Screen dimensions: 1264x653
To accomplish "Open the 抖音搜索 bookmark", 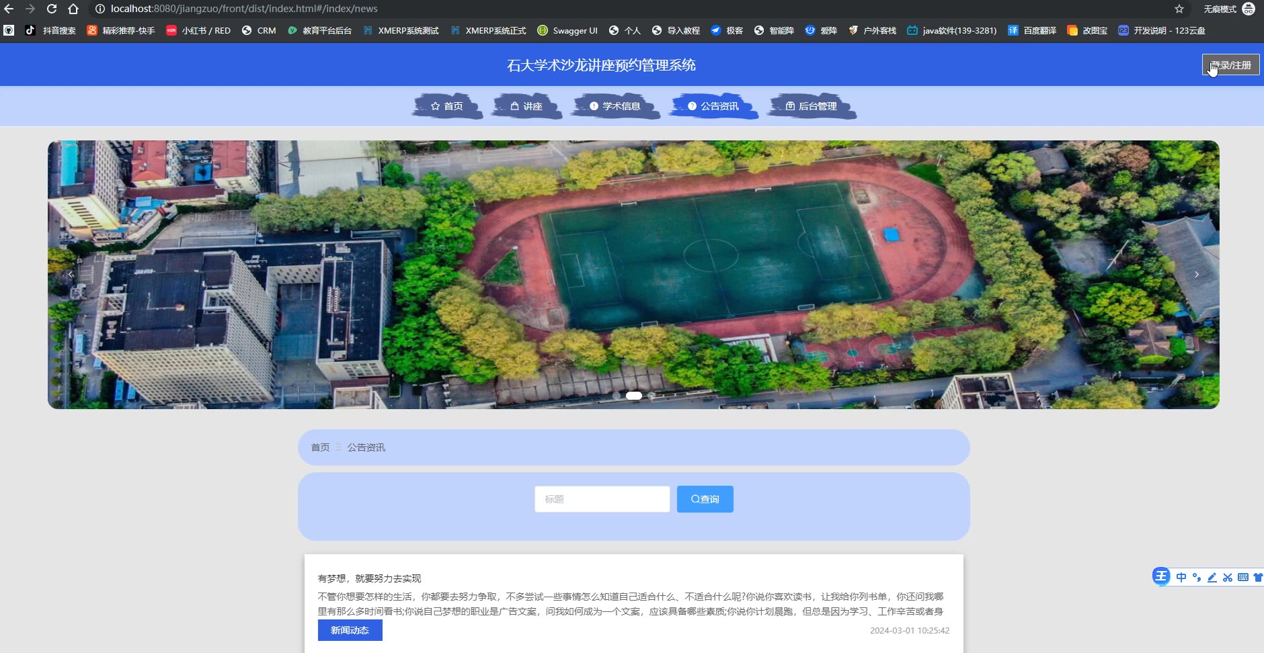I will (x=50, y=30).
